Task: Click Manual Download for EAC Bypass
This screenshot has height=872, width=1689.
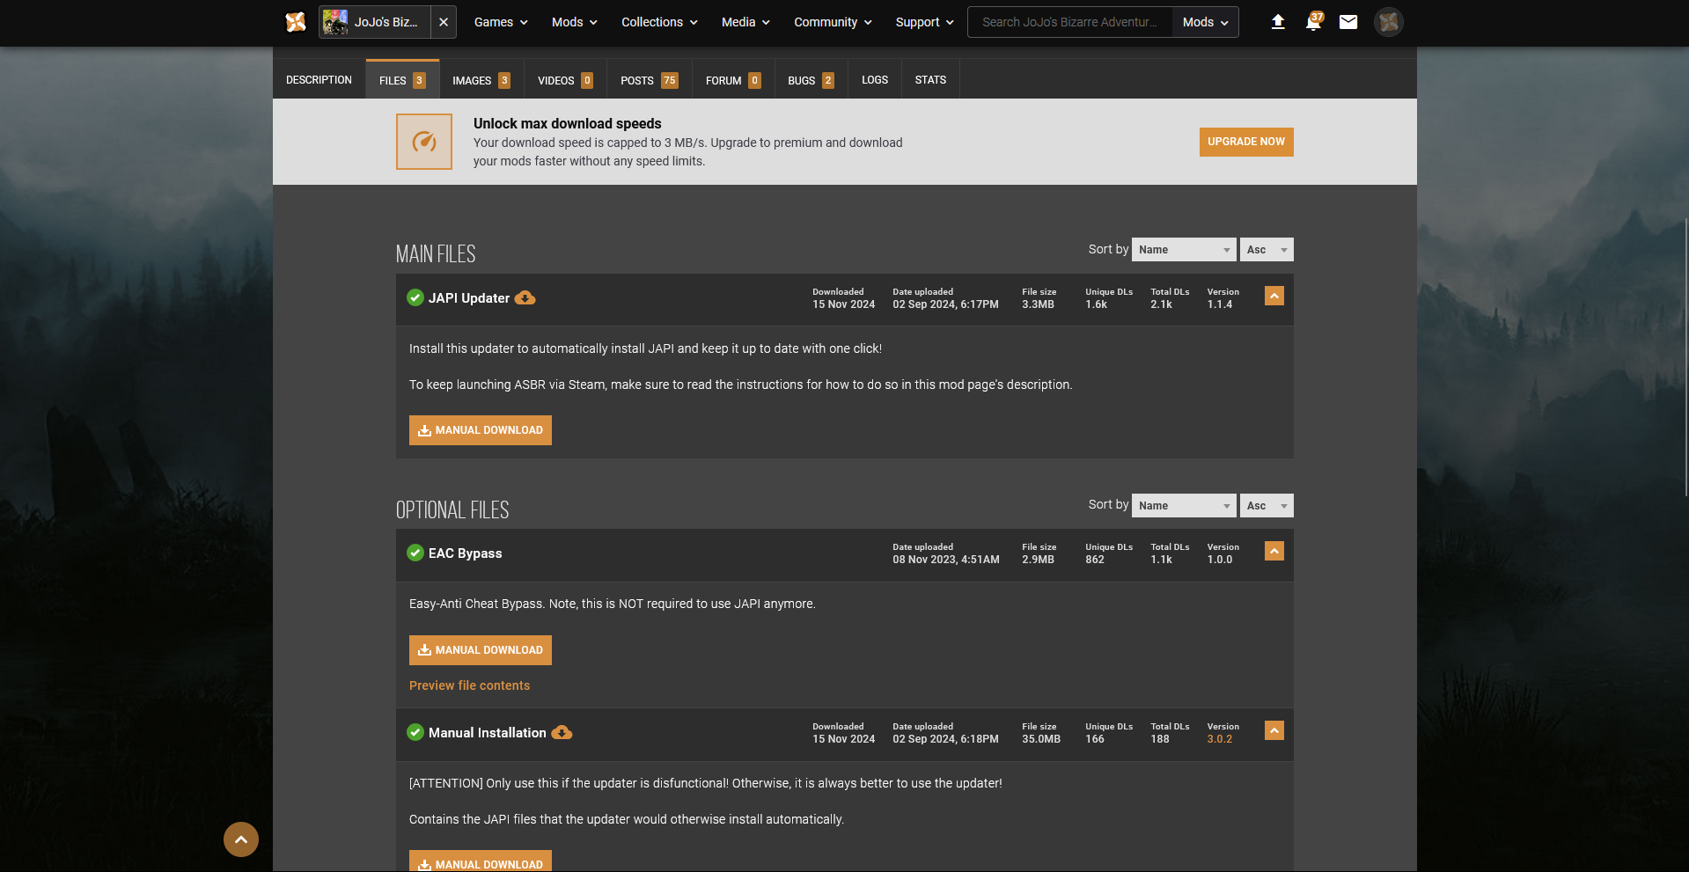Action: point(481,650)
